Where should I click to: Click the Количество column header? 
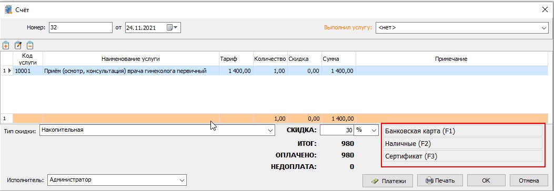(x=270, y=59)
